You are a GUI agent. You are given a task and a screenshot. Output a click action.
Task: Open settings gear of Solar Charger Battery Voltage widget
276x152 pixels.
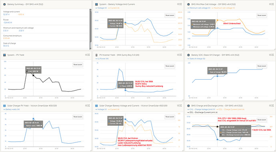(178, 105)
